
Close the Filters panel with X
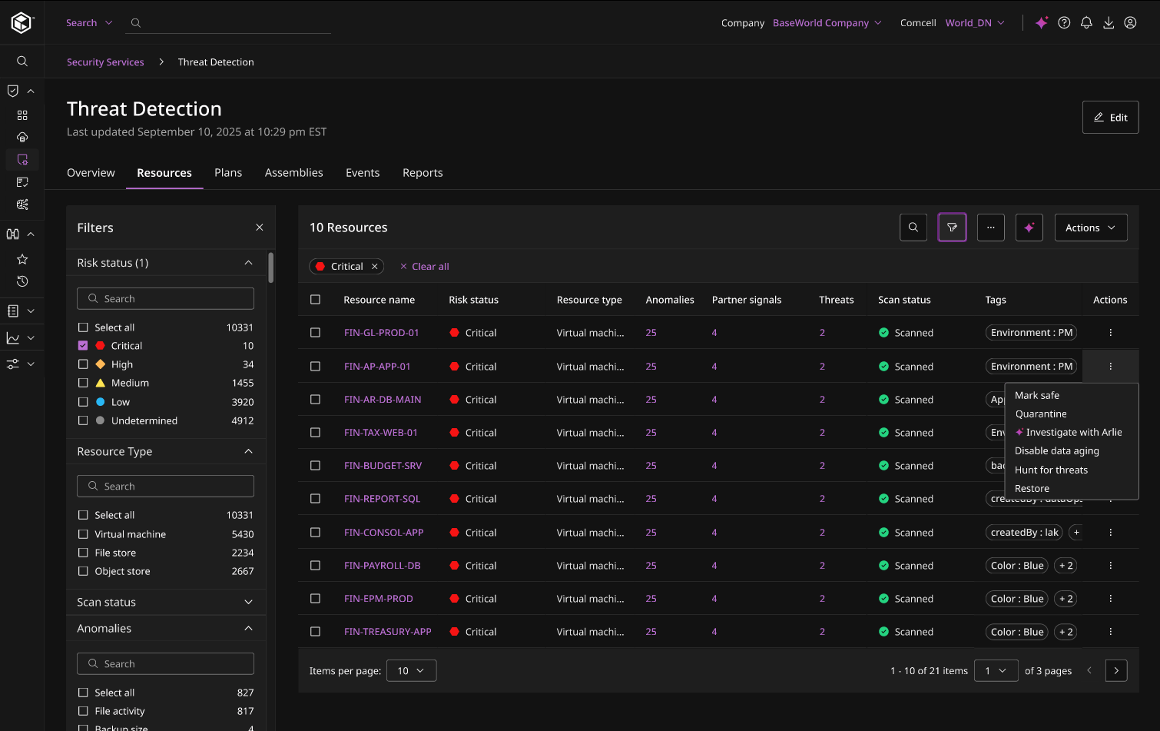260,228
